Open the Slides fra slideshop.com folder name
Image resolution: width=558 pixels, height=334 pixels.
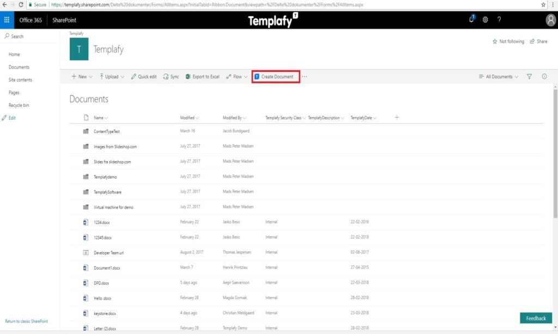[x=112, y=162]
